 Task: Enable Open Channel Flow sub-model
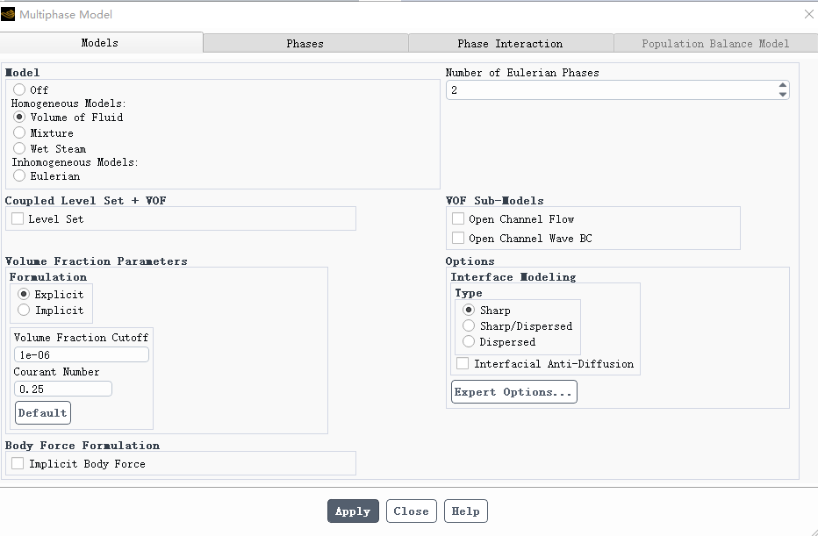(458, 219)
